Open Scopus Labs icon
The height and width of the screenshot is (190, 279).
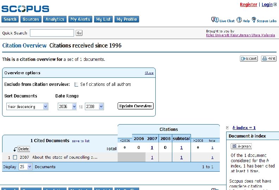[254, 20]
